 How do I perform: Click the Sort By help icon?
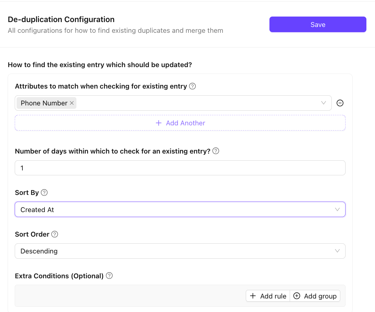44,192
